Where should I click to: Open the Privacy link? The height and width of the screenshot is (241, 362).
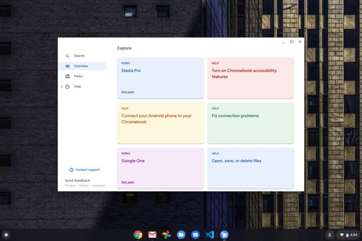[70, 186]
